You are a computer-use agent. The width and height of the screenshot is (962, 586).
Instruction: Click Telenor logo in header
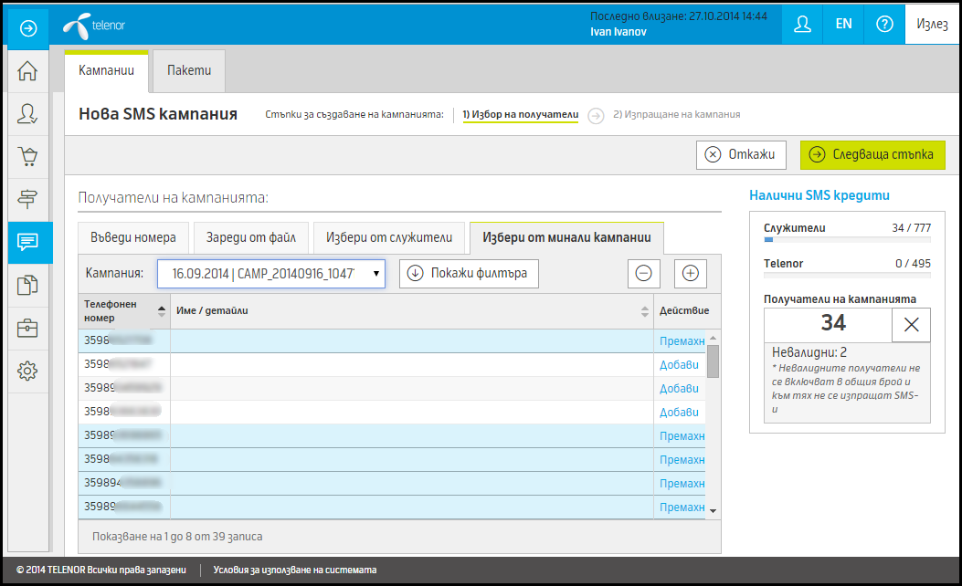[x=94, y=26]
